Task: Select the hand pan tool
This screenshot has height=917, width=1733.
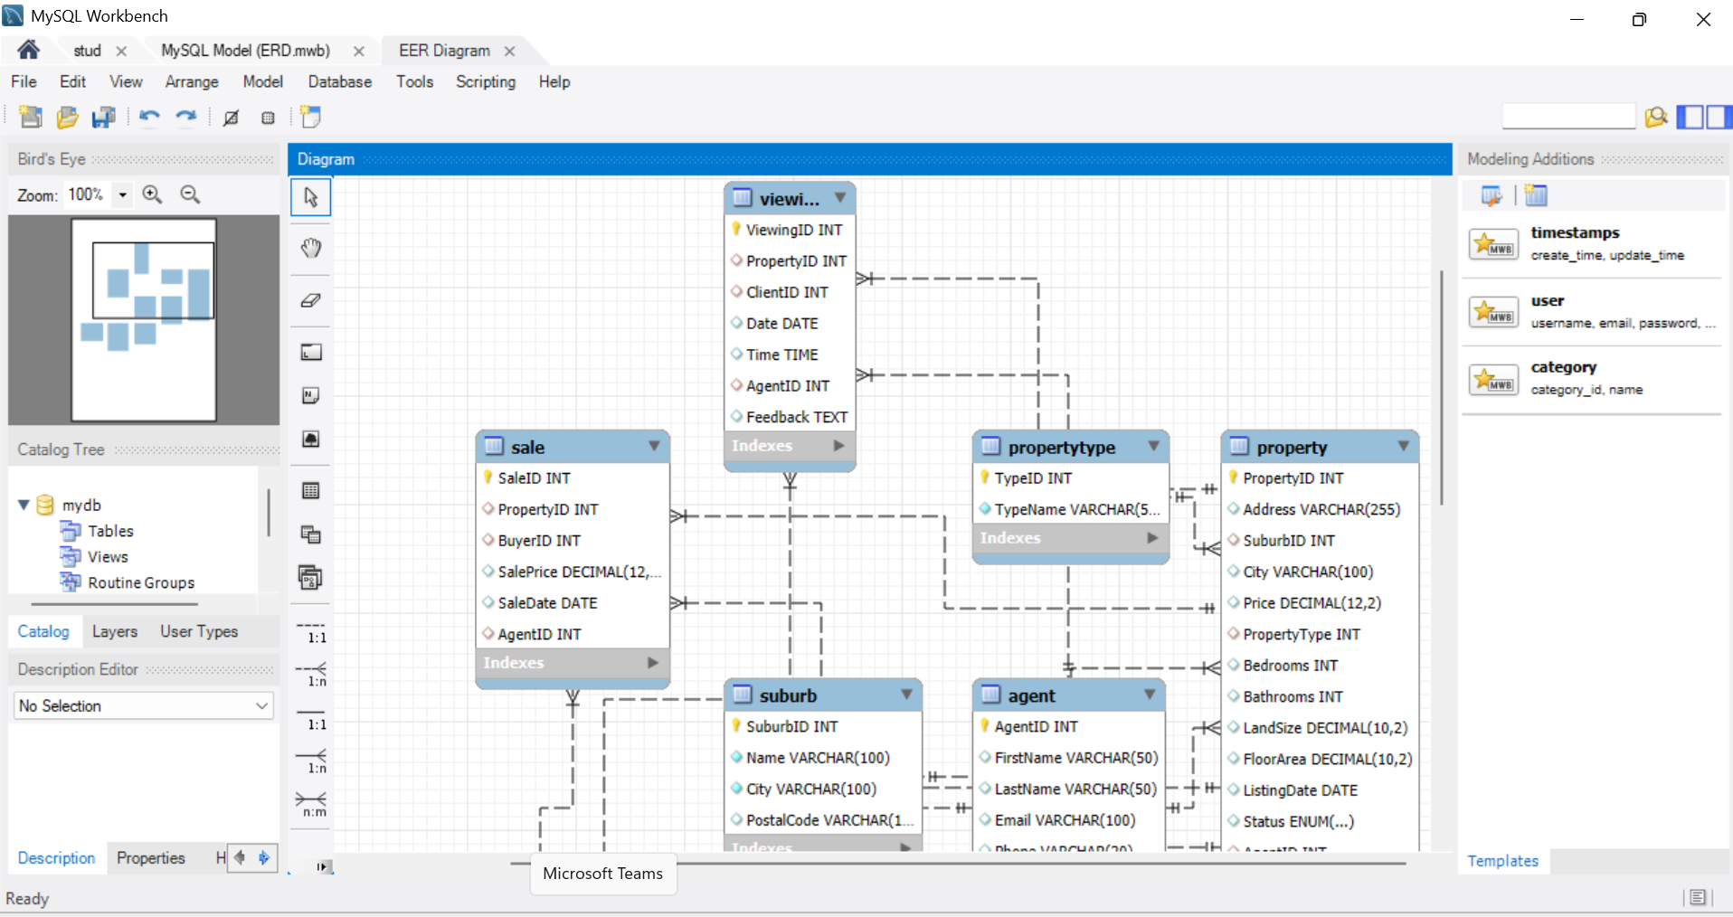Action: pos(310,248)
